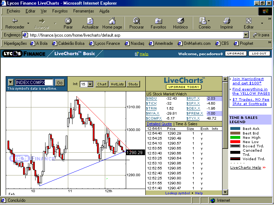Open the Nasdaq links shortcut
The width and height of the screenshot is (274, 205).
pyautogui.click(x=134, y=43)
